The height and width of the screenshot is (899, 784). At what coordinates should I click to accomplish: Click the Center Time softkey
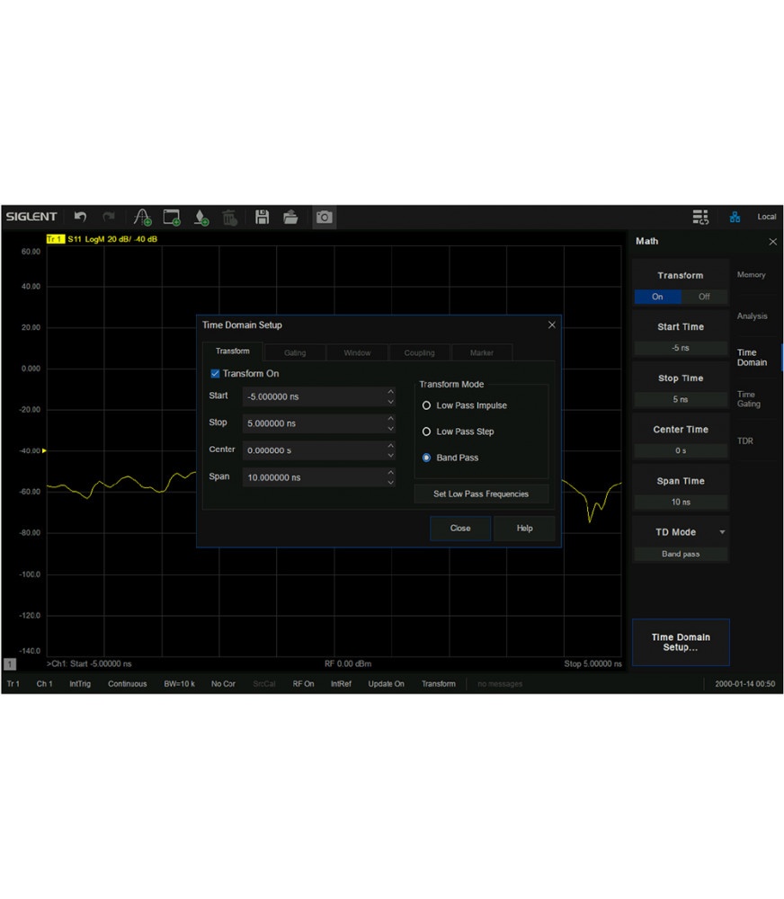[681, 436]
